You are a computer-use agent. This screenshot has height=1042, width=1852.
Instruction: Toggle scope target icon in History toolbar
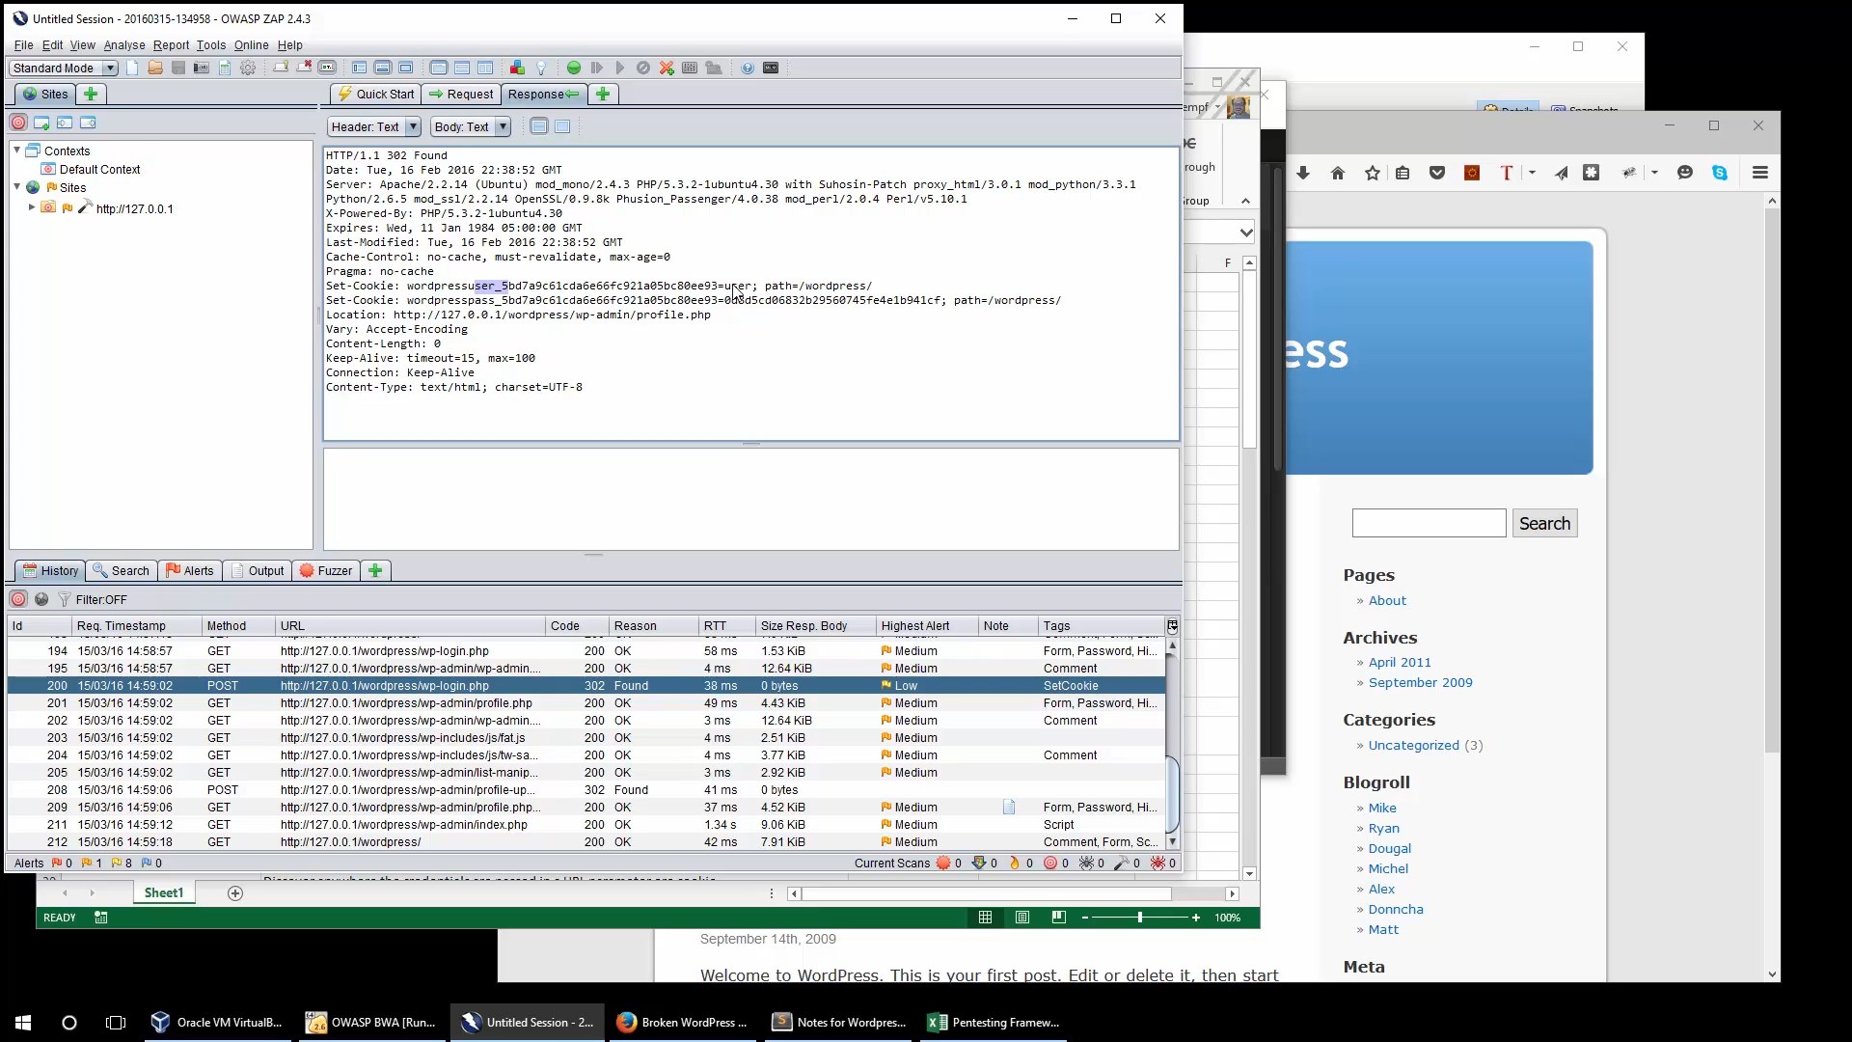pos(18,599)
